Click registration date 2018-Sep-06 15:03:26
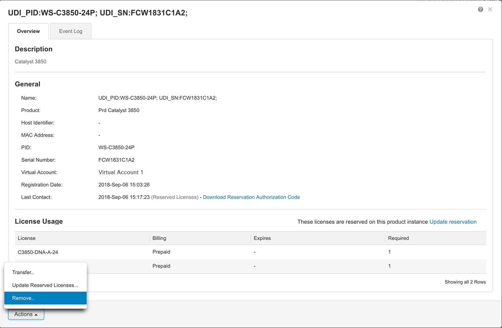 point(124,185)
